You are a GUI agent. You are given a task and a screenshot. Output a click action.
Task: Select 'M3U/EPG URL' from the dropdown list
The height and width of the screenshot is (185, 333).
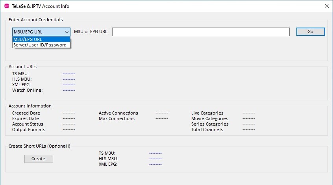41,39
